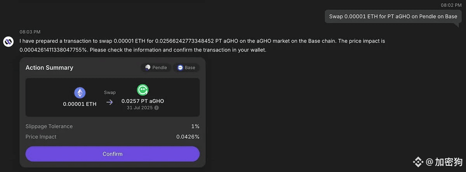This screenshot has height=172, width=466.
Task: Click the Base chain logo icon
Action: [x=180, y=67]
